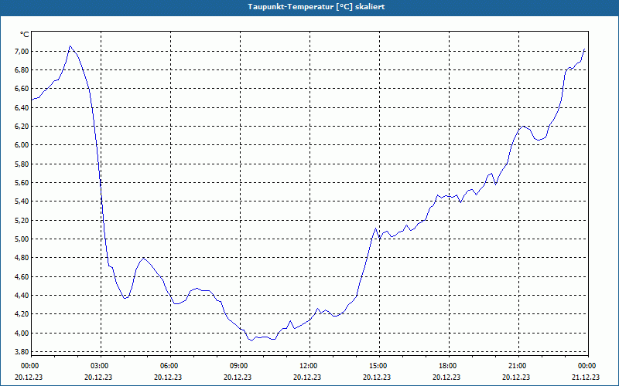Click the 20.12.23 date under 03:00
This screenshot has height=386, width=619.
pos(98,377)
